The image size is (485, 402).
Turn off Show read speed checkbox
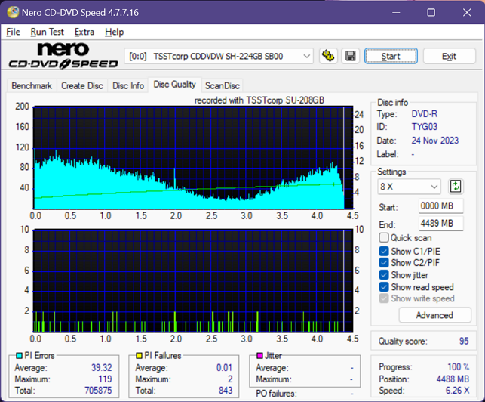coord(383,287)
